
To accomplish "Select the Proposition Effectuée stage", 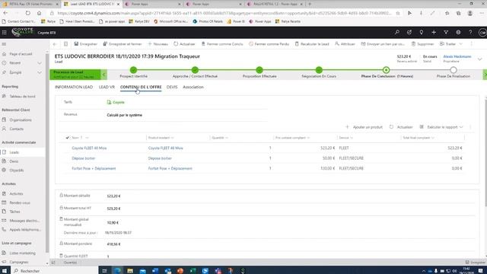I will coord(259,70).
